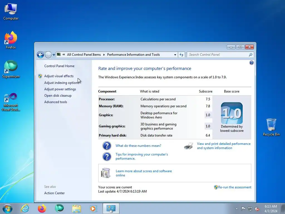Go back with the Back arrow button

coord(40,55)
